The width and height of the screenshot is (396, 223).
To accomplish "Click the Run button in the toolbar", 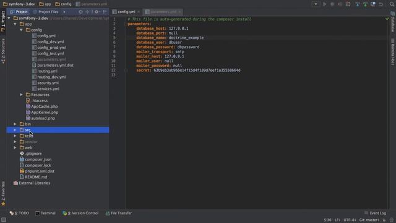I will 324,4.
